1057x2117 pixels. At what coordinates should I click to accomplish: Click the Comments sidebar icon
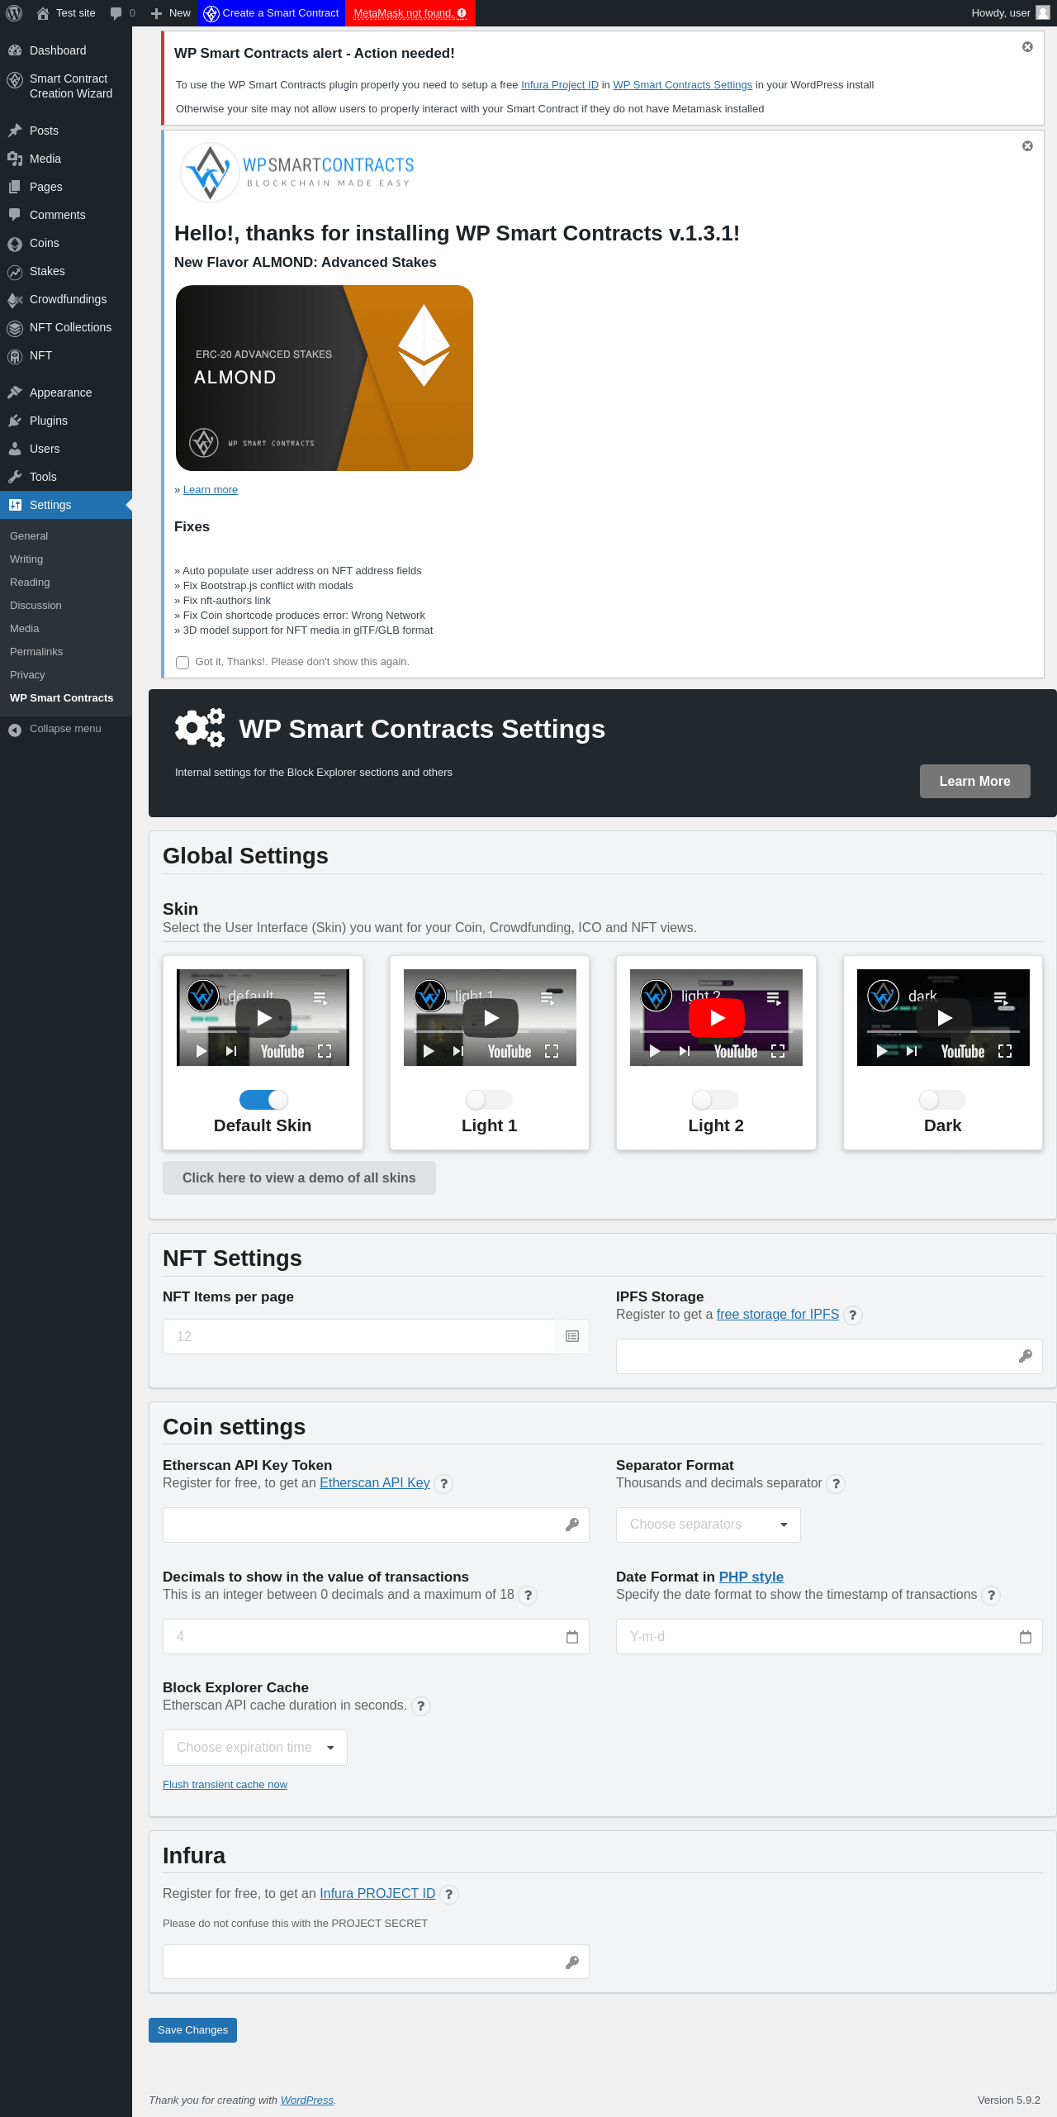(15, 215)
